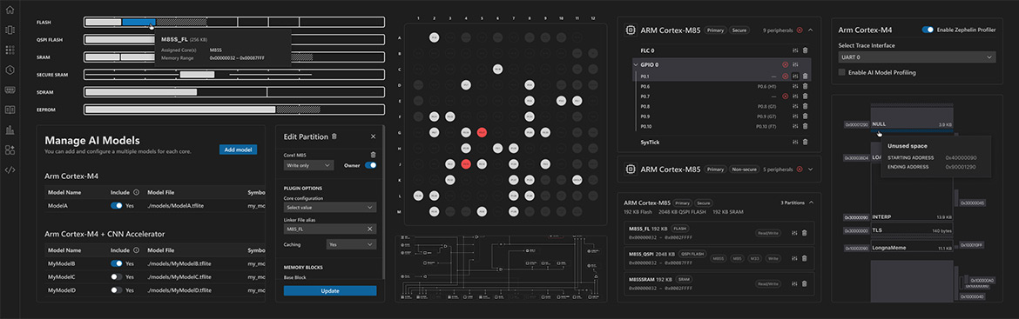Select the P0.1 row under GPIO 0

pos(723,76)
